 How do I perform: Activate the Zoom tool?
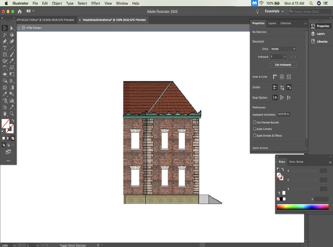click(x=12, y=114)
